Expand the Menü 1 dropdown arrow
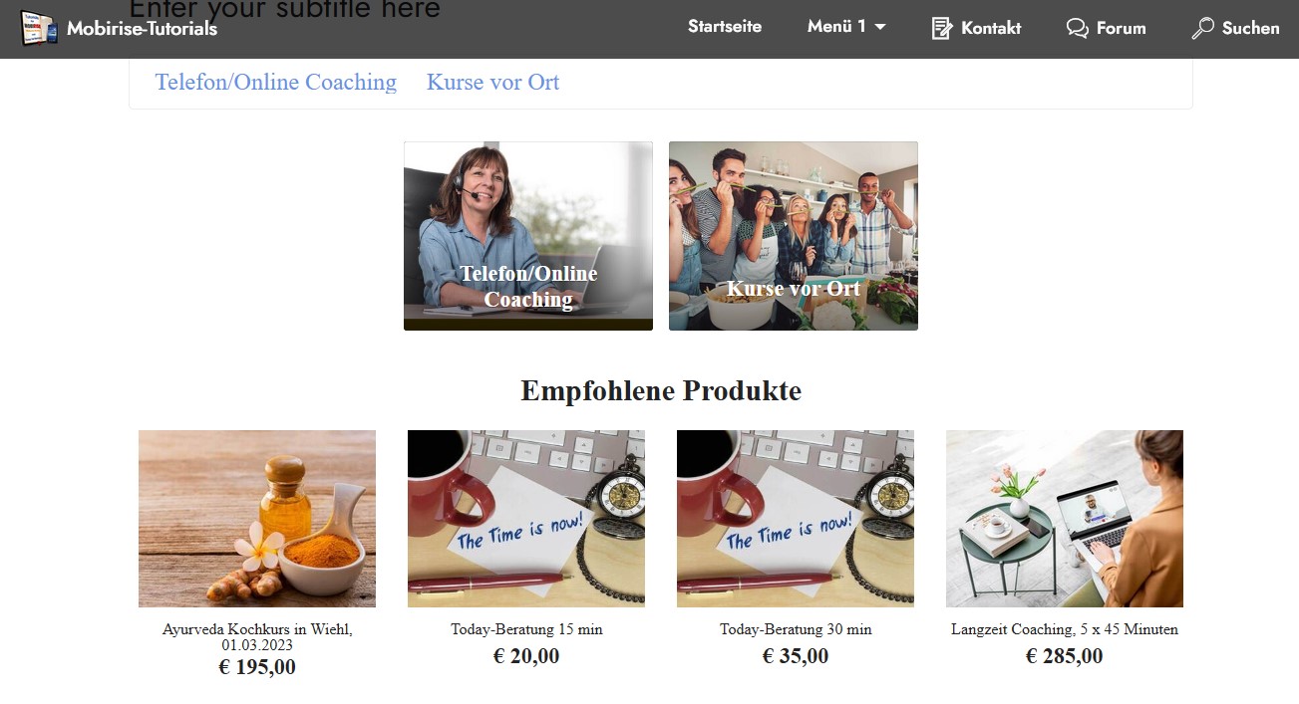The height and width of the screenshot is (704, 1299). coord(880,28)
